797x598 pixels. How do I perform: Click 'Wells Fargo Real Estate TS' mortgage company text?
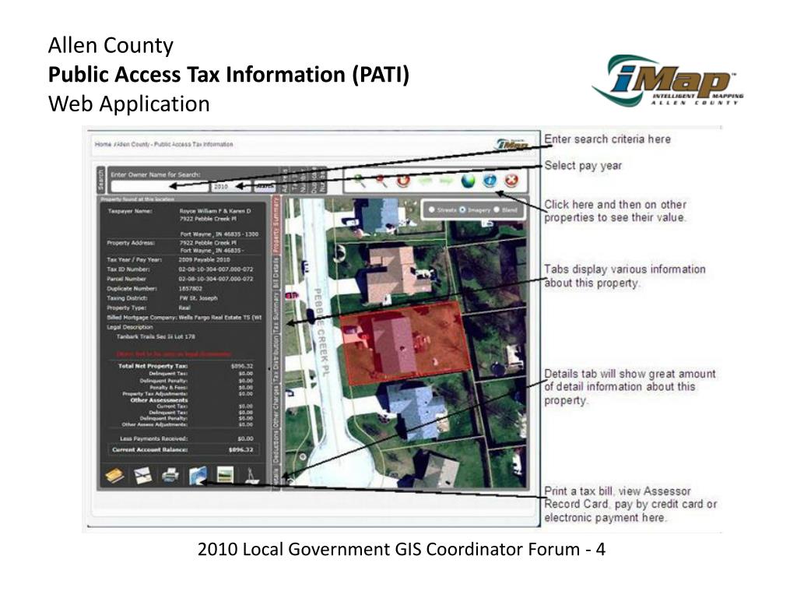(x=220, y=318)
